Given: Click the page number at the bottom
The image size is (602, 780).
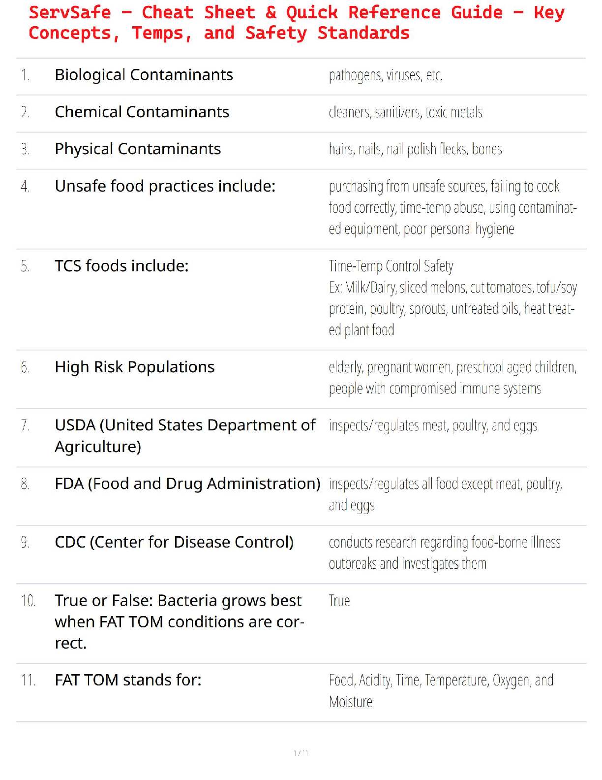Looking at the screenshot, I should pos(301,753).
